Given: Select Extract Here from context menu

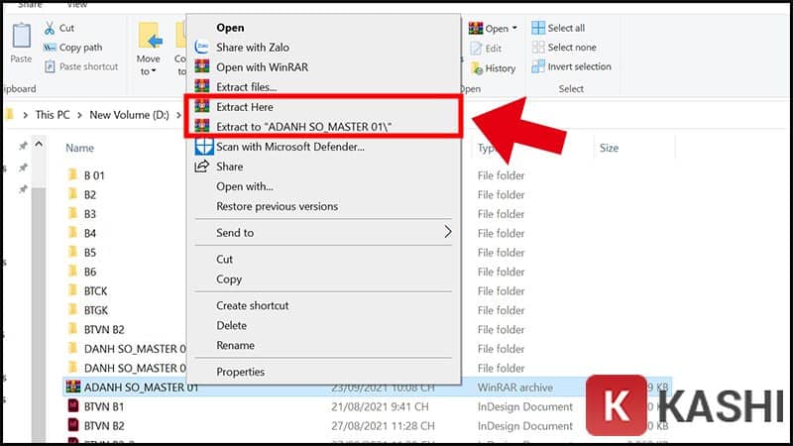Looking at the screenshot, I should point(324,107).
